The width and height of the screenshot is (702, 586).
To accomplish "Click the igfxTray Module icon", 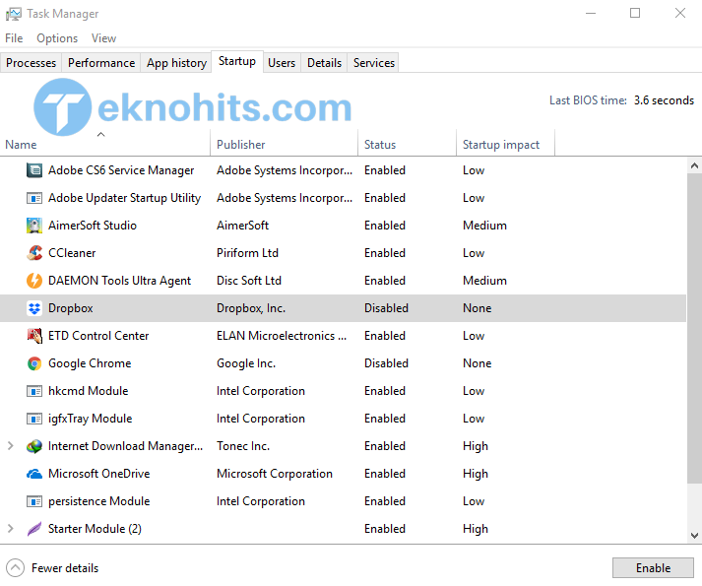I will click(x=34, y=419).
